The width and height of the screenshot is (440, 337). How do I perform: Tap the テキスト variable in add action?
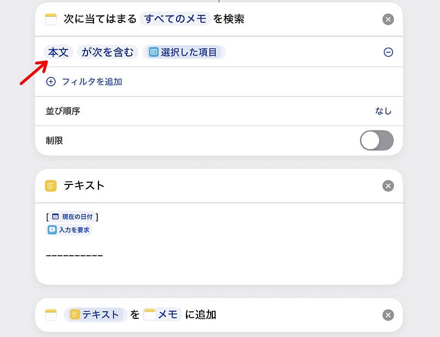pos(95,314)
